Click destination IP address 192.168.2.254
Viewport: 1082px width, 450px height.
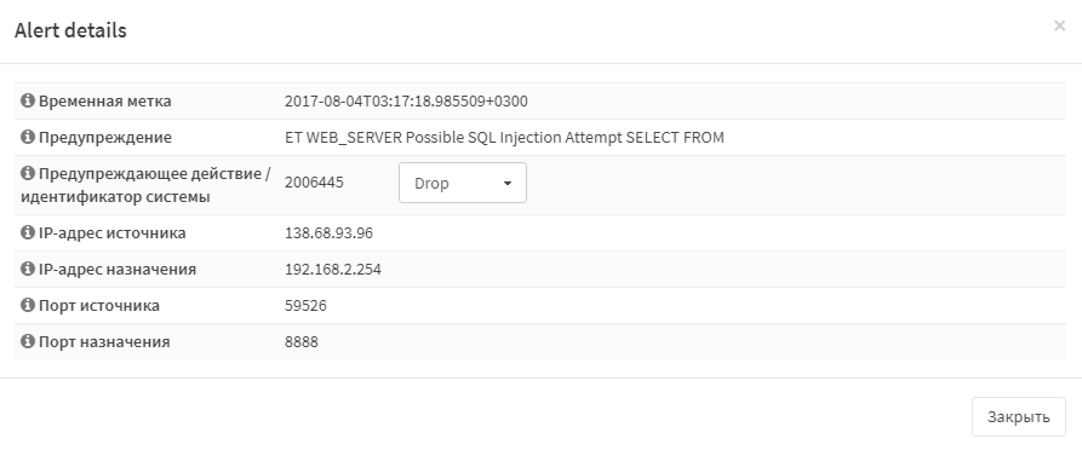(x=333, y=269)
